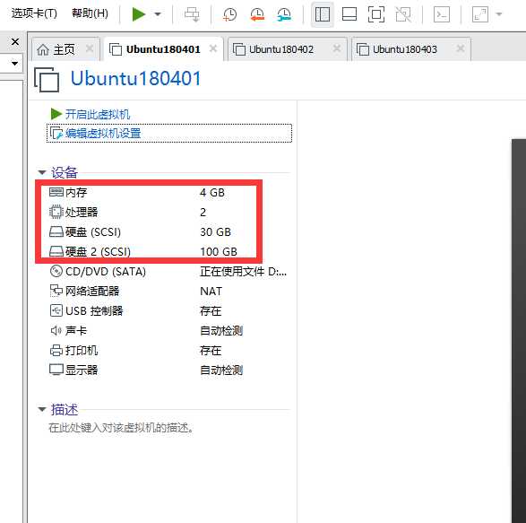Click the Unity mode toolbar icon
The image size is (526, 523).
[x=403, y=14]
